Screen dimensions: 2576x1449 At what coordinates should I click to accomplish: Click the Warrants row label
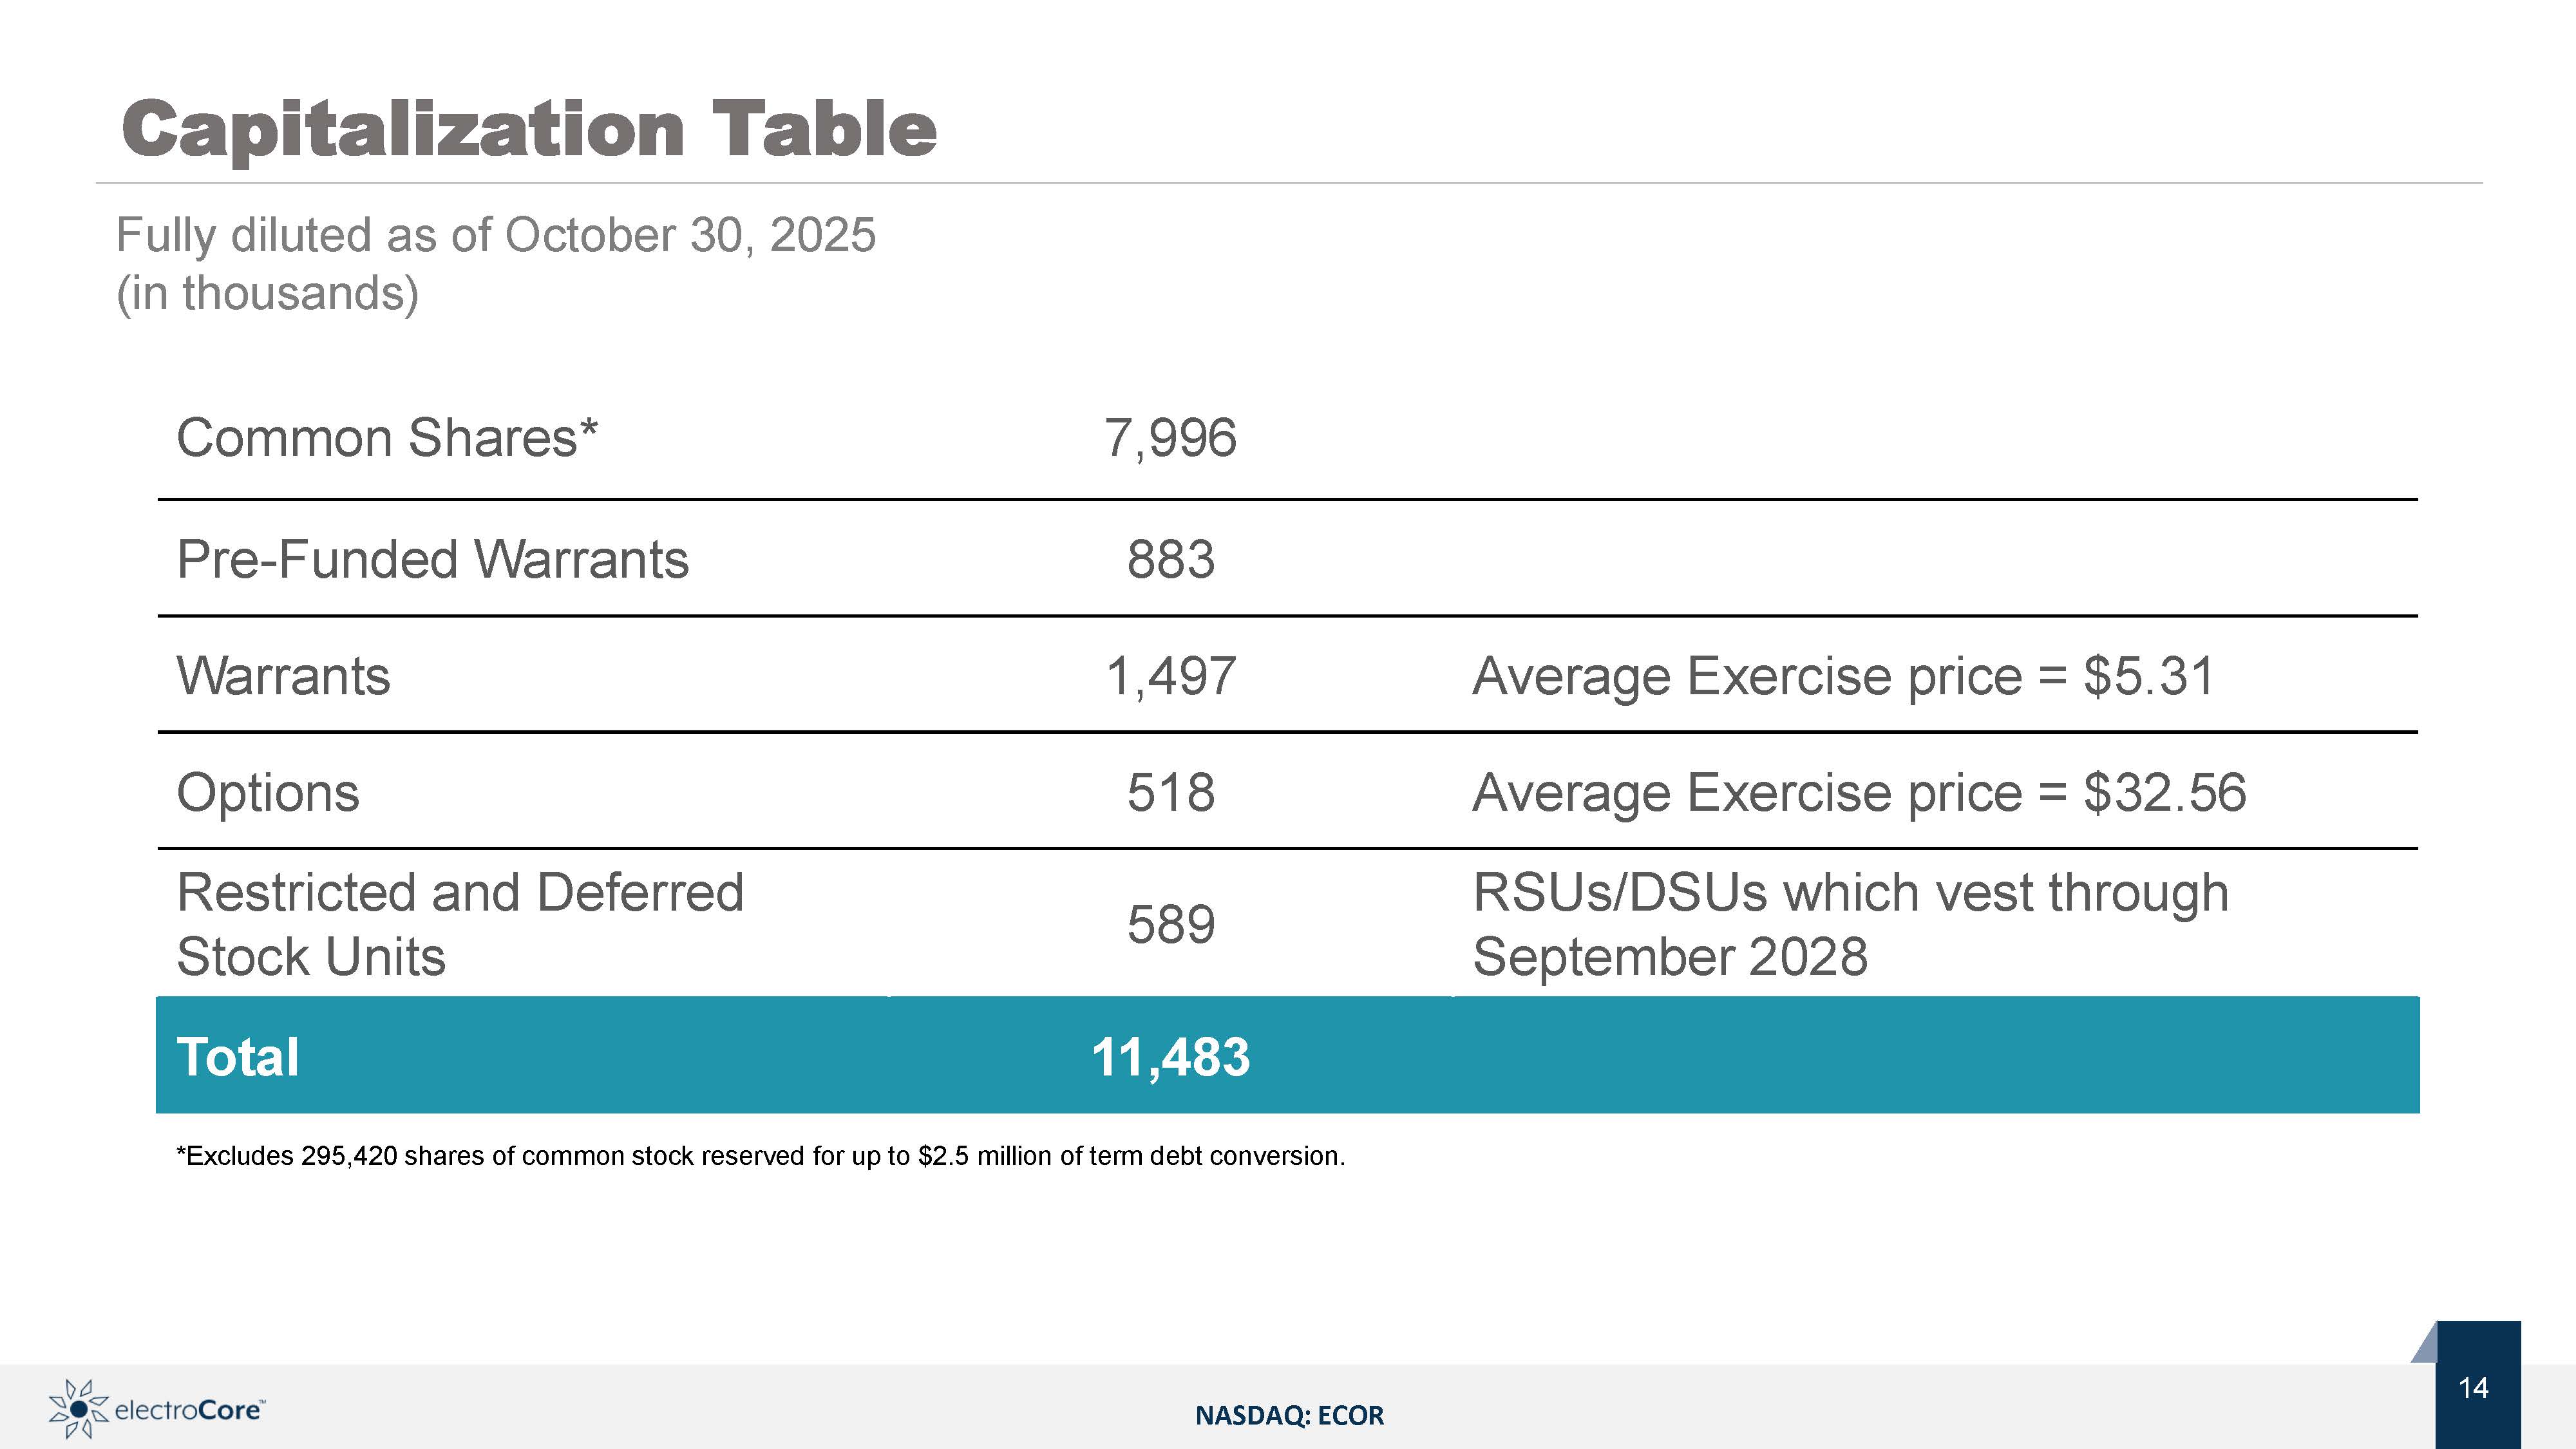tap(283, 676)
